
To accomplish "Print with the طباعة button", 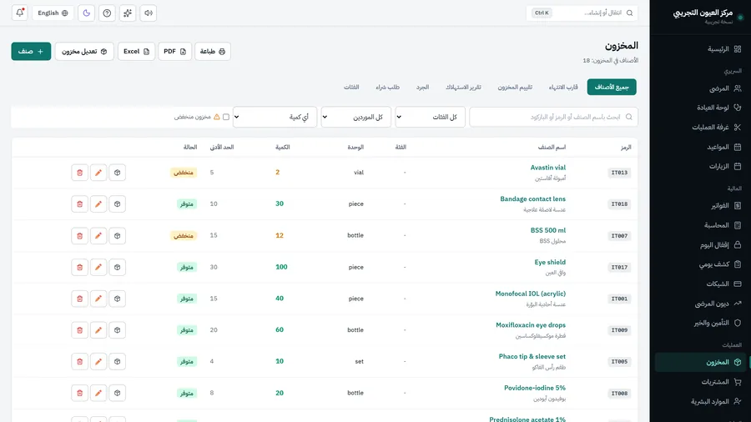I will pyautogui.click(x=213, y=51).
